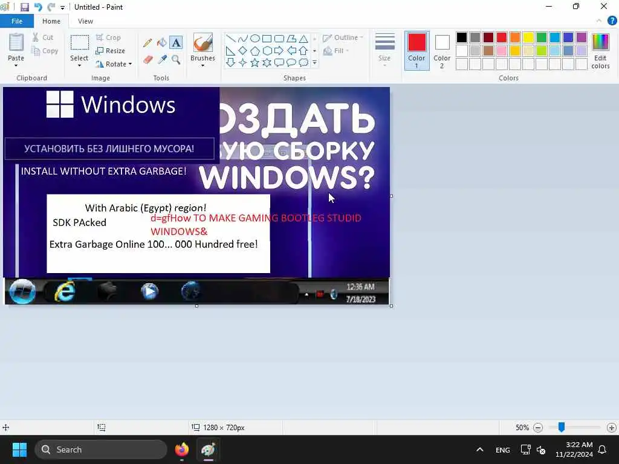Open the shape Outline dropdown
Viewport: 619px width, 464px height.
tap(343, 37)
